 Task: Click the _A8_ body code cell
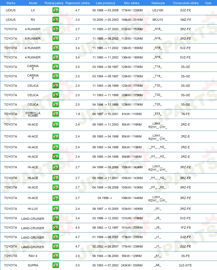158,265
